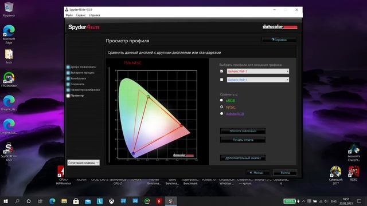
Task: Select the AdobeRGB comparison radio button
Action: (x=221, y=113)
